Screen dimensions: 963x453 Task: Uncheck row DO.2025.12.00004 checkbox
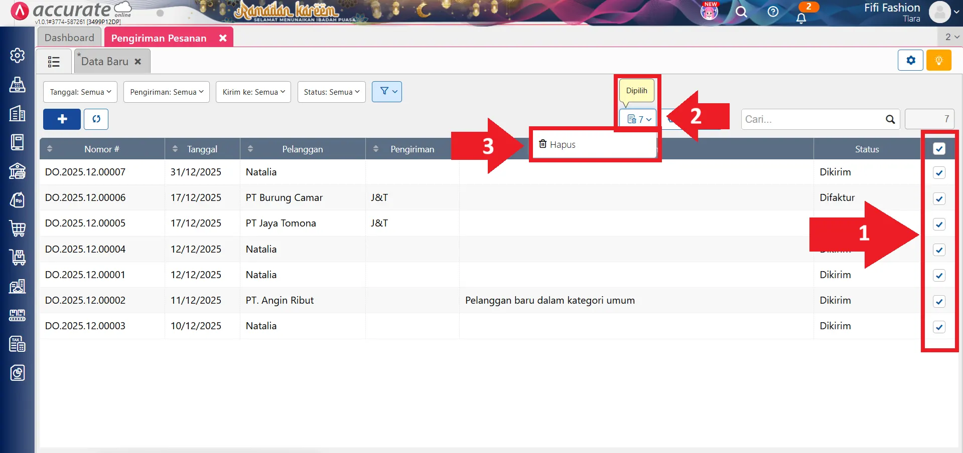pos(939,250)
